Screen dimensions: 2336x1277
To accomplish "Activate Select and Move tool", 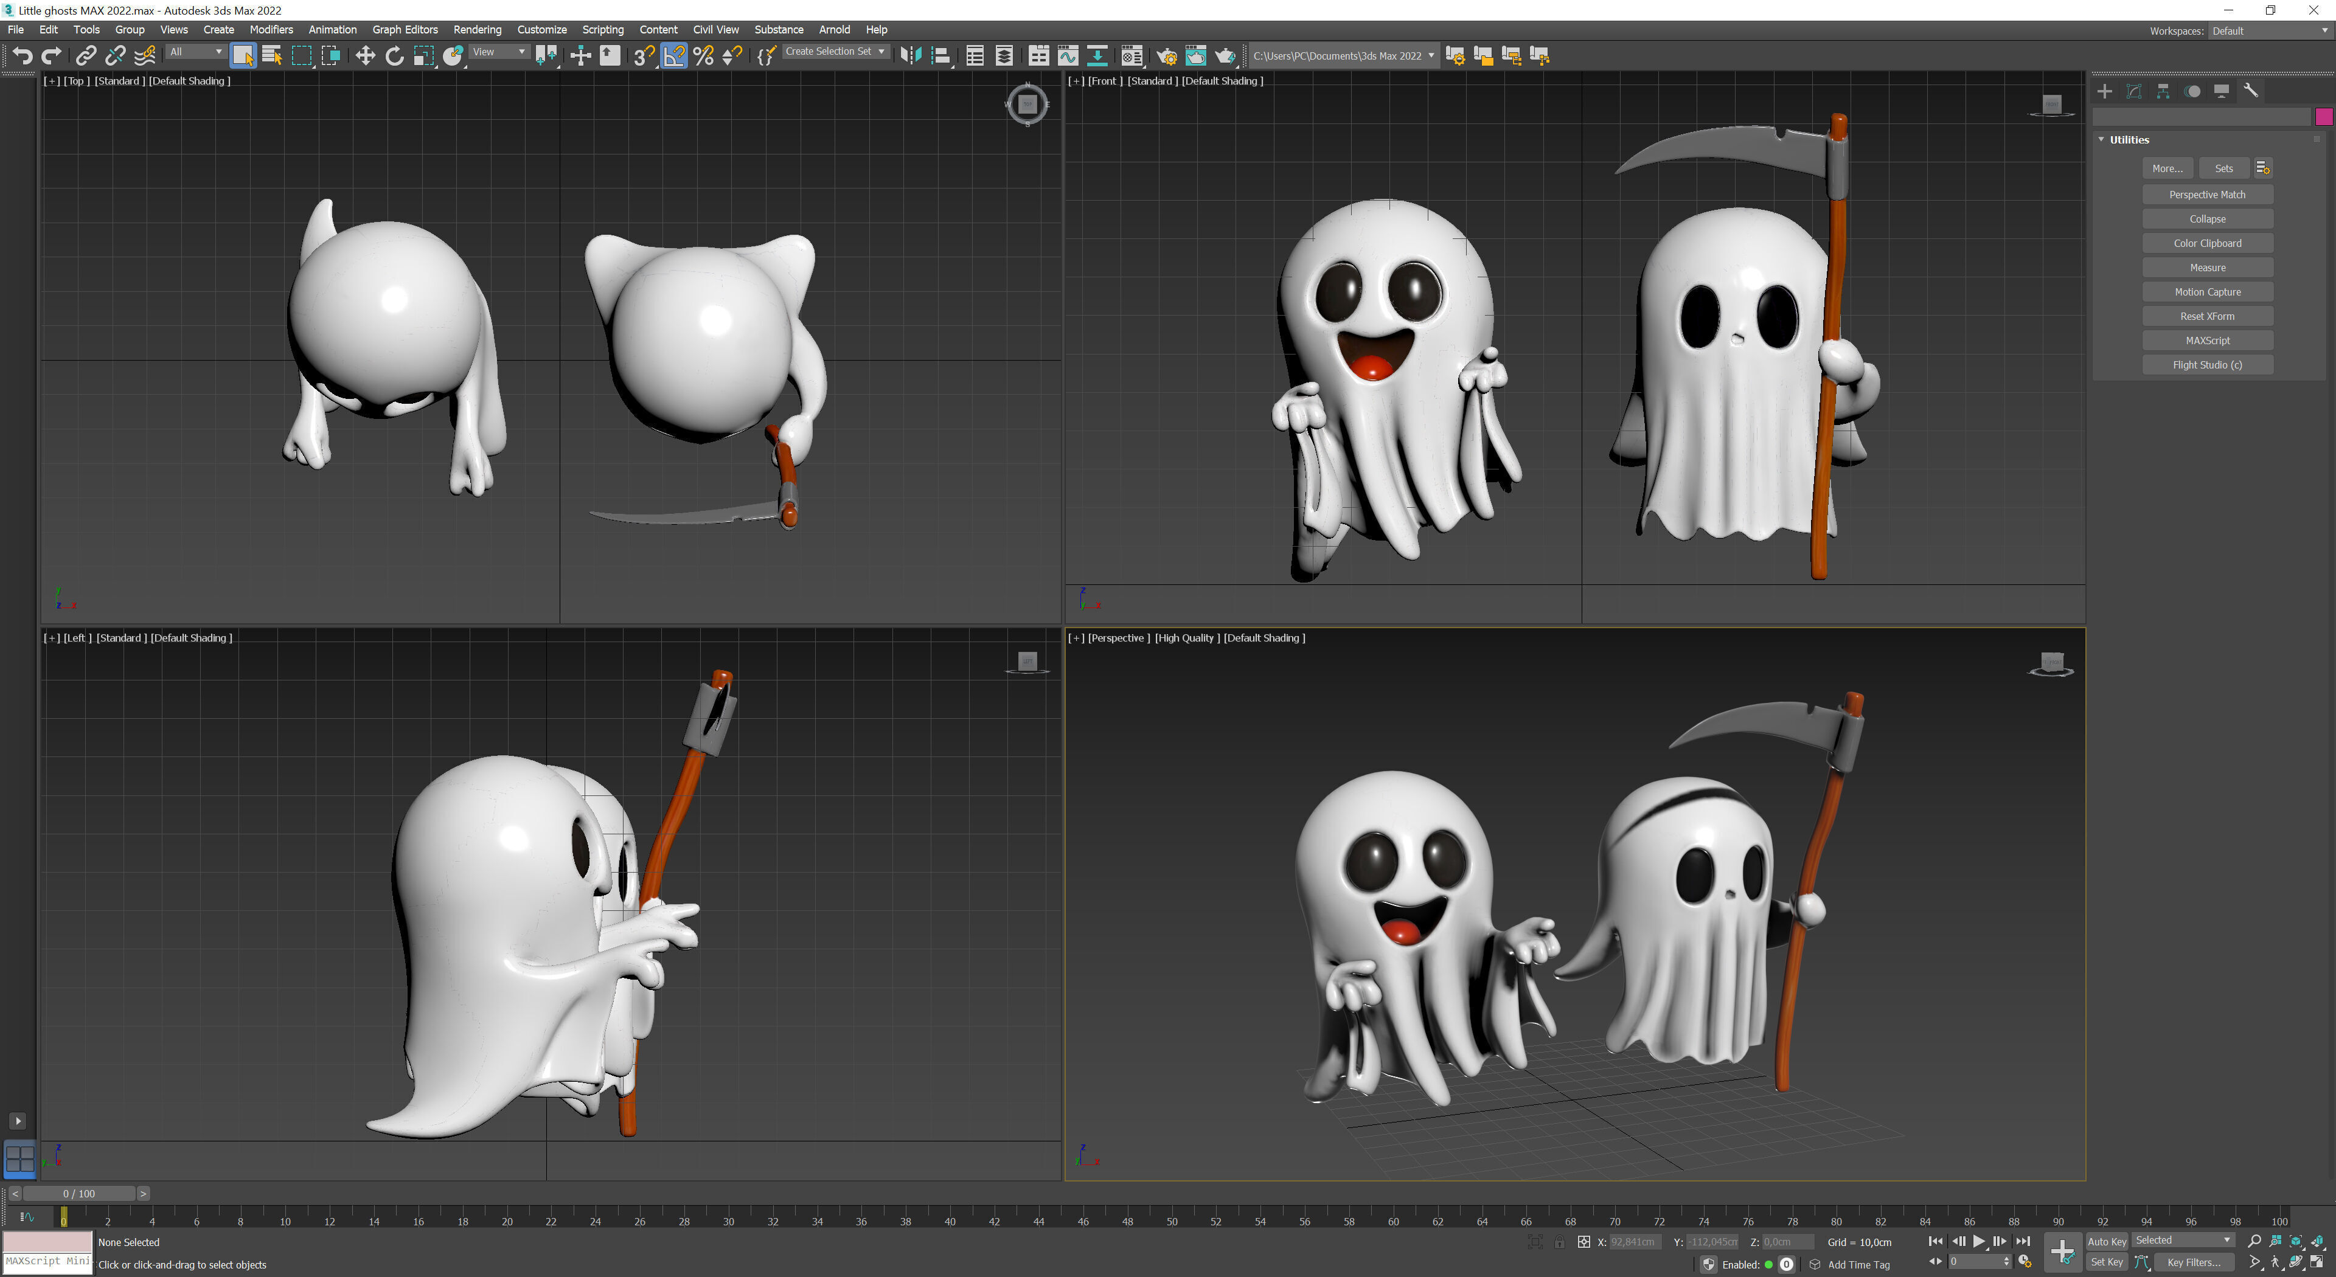I will [x=364, y=56].
